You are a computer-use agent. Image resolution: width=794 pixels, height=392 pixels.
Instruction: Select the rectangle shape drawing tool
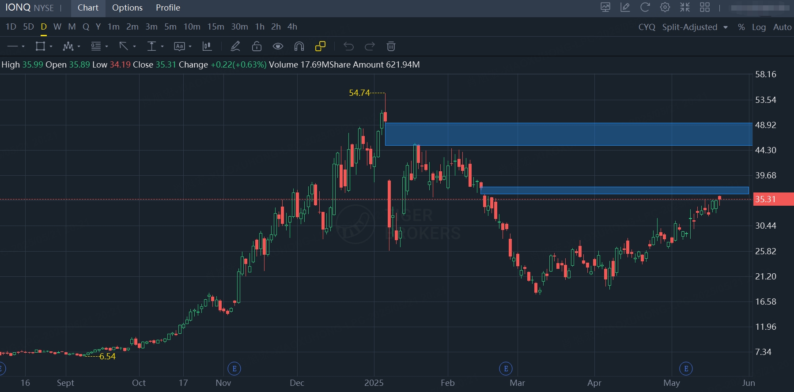pos(40,46)
